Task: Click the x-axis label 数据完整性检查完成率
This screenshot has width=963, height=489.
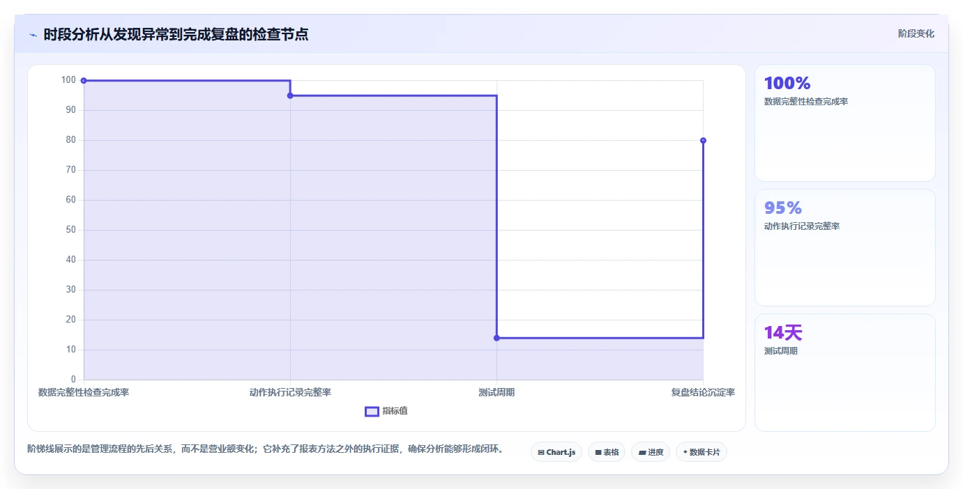Action: (84, 393)
